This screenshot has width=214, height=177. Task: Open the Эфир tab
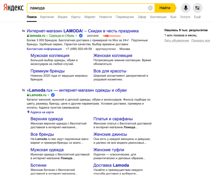(x=142, y=17)
